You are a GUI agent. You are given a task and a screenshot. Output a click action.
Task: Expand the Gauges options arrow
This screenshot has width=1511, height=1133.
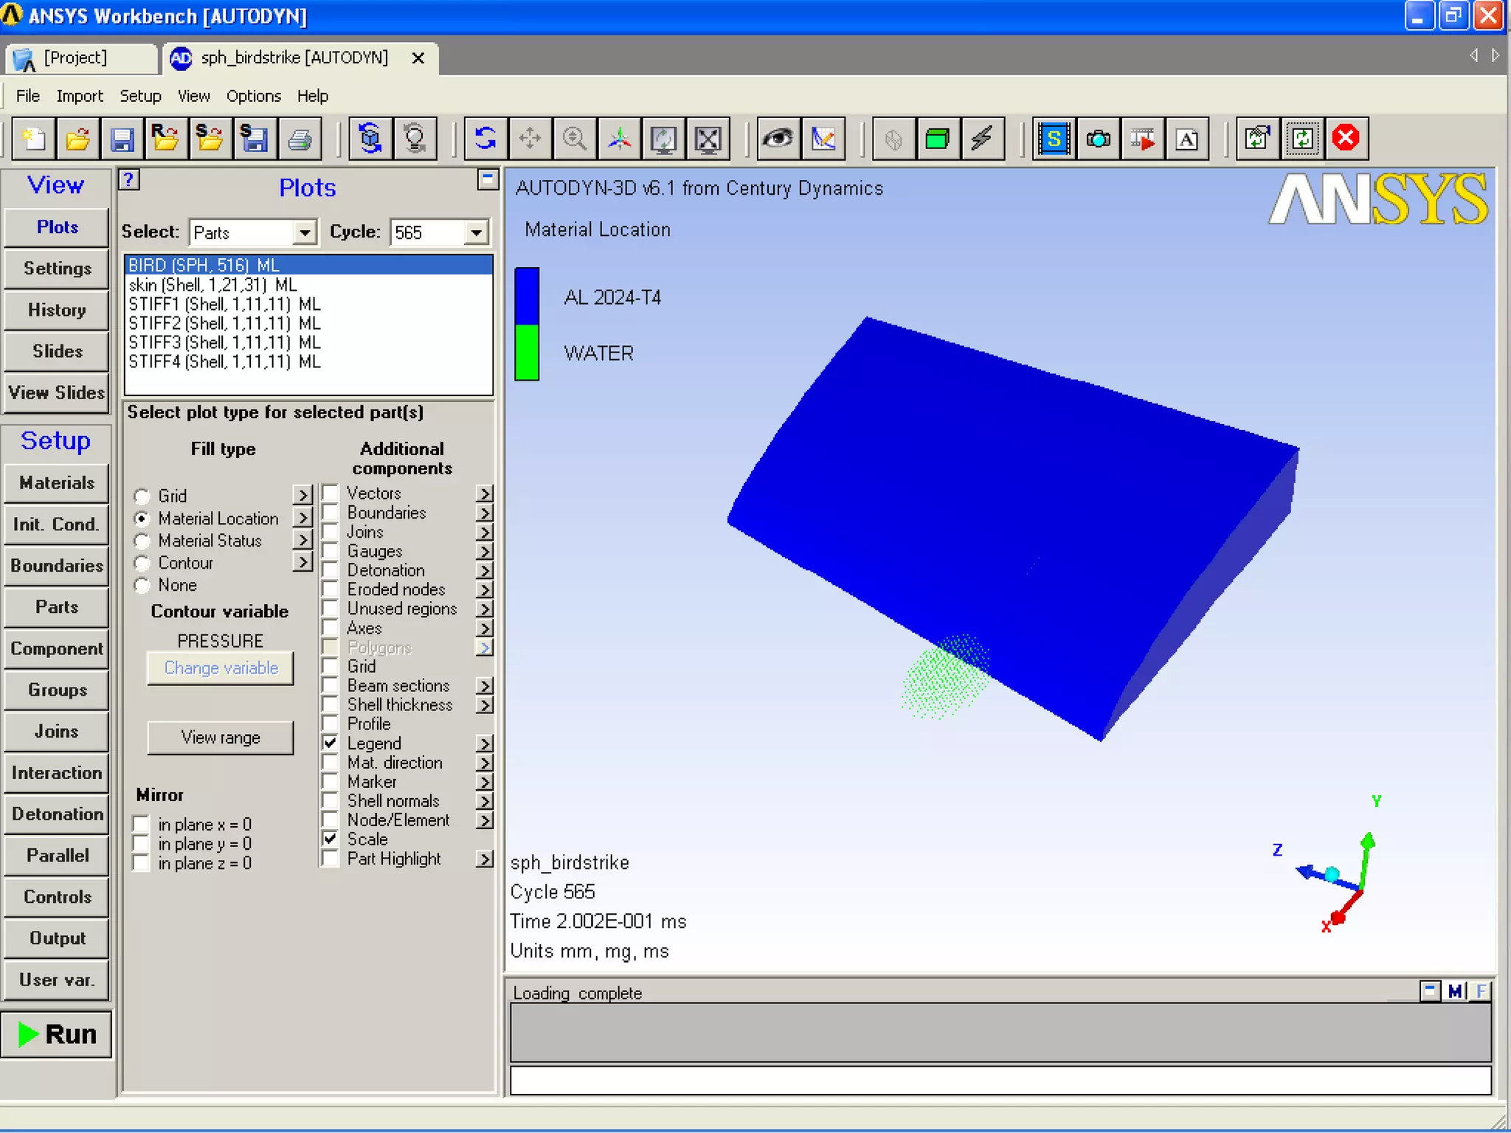(x=485, y=551)
